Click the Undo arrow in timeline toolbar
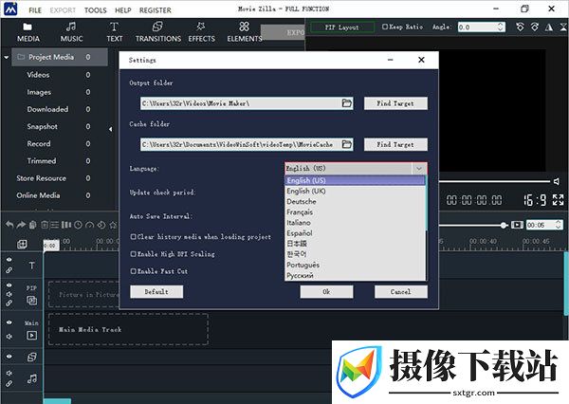The width and height of the screenshot is (569, 404). click(x=9, y=225)
